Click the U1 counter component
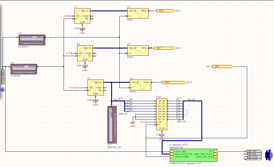 pos(82,16)
